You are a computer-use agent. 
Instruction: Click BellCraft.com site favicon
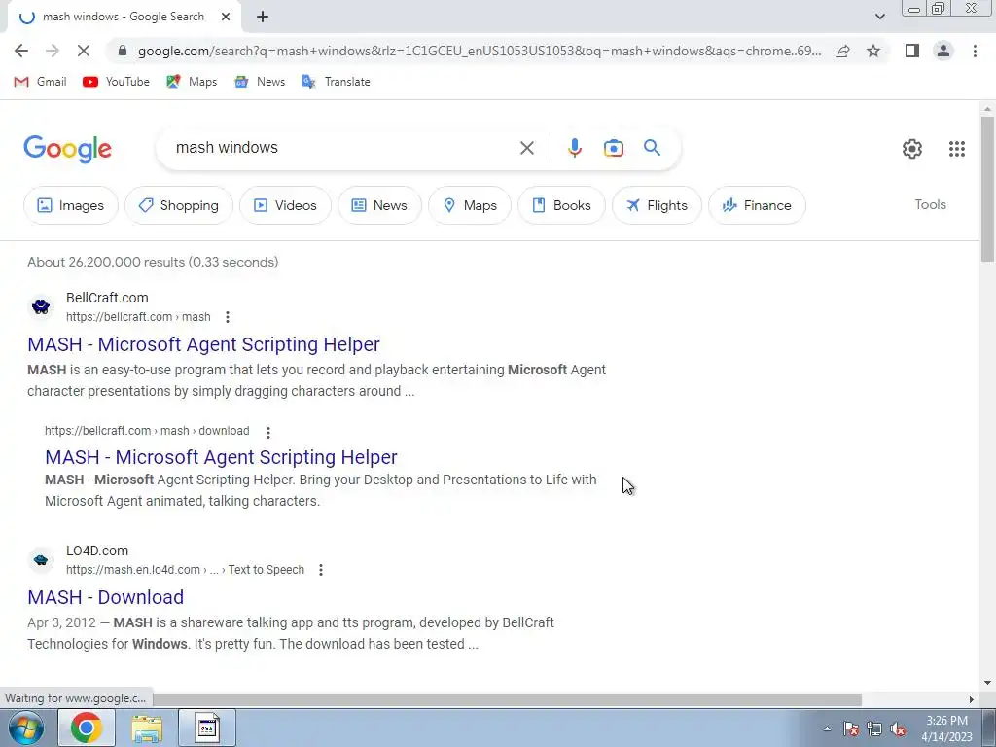pyautogui.click(x=41, y=306)
